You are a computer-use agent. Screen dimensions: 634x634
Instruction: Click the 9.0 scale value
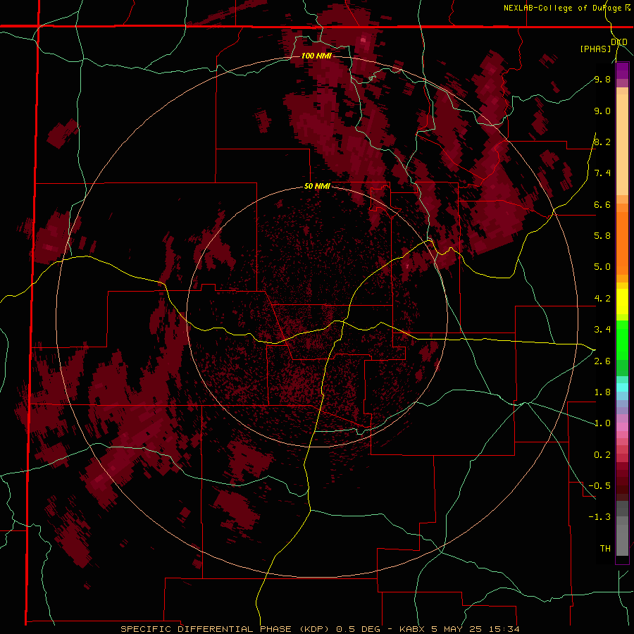[602, 111]
